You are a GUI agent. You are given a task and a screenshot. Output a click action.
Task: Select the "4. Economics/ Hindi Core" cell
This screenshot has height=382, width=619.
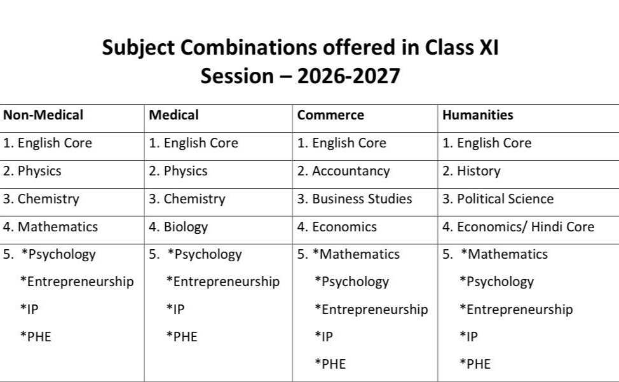click(519, 227)
